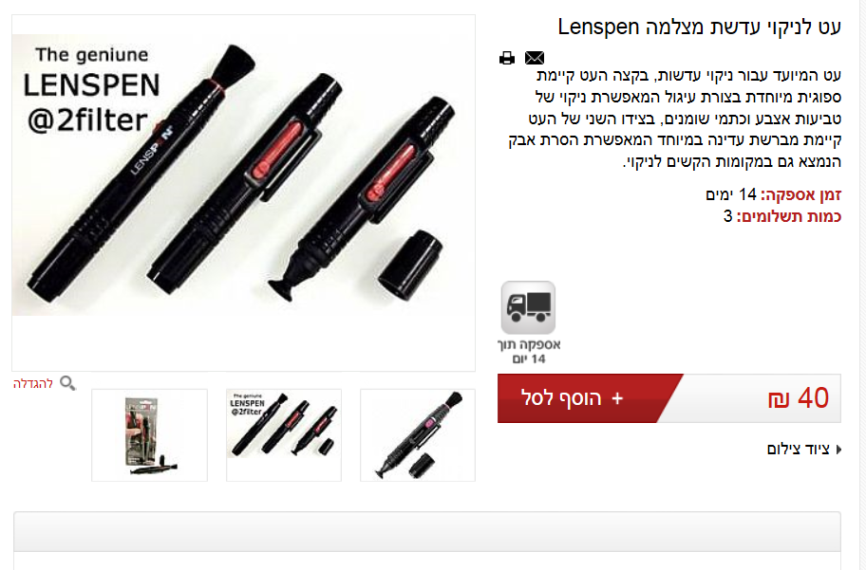866x570 pixels.
Task: Click the אספקה תוך 14 יום caption
Action: (x=529, y=352)
